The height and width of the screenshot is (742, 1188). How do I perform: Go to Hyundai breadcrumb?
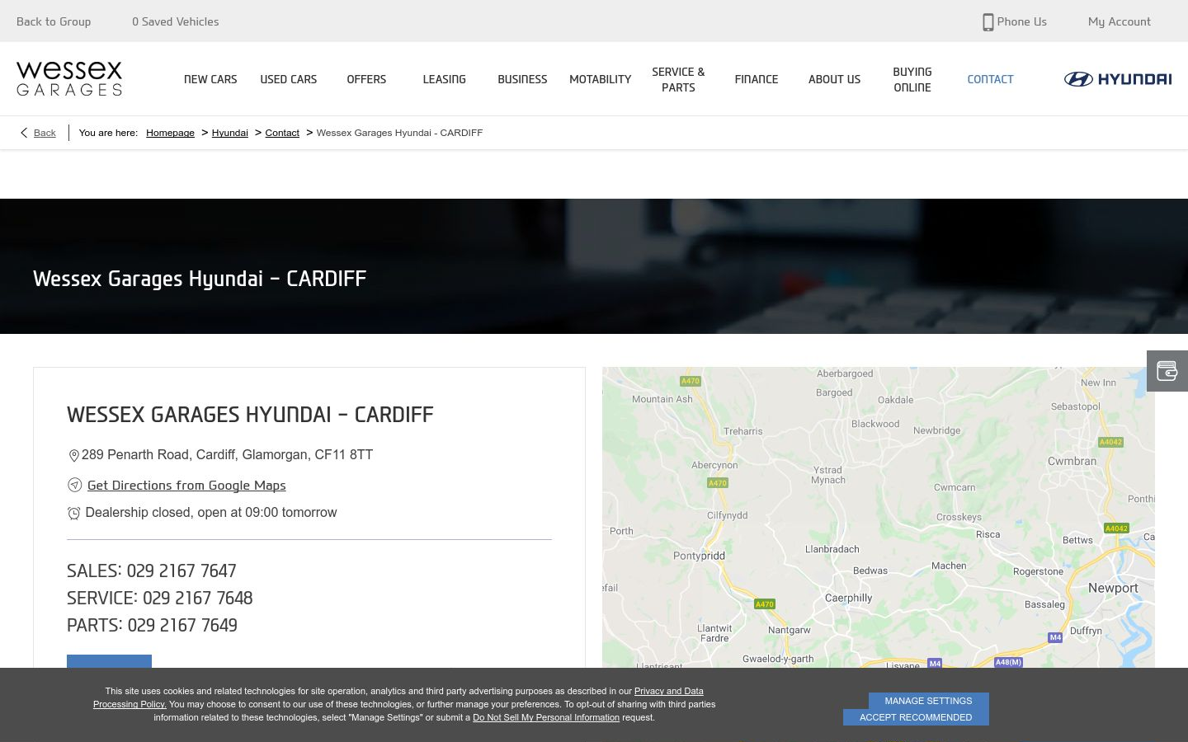(x=229, y=133)
